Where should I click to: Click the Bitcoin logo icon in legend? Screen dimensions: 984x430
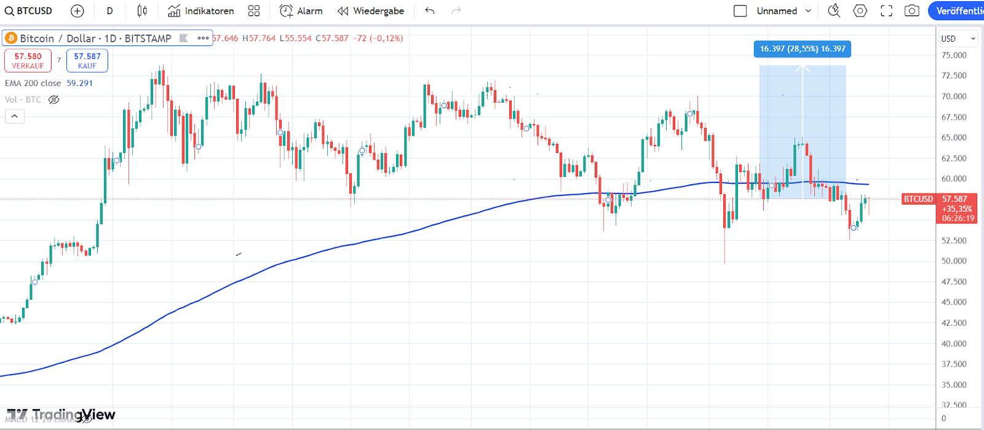10,38
